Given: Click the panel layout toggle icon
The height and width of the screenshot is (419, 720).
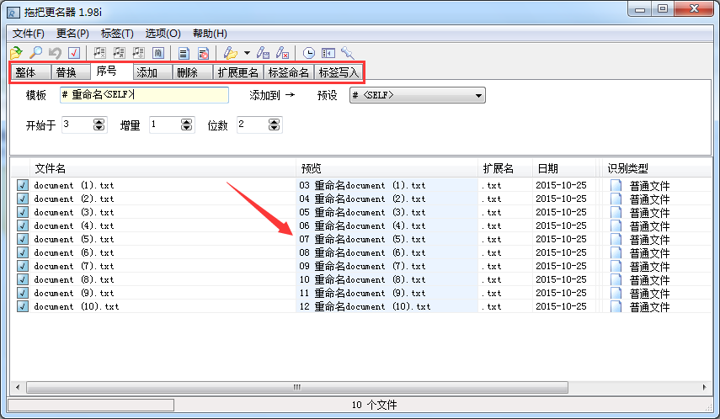Looking at the screenshot, I should pos(328,53).
